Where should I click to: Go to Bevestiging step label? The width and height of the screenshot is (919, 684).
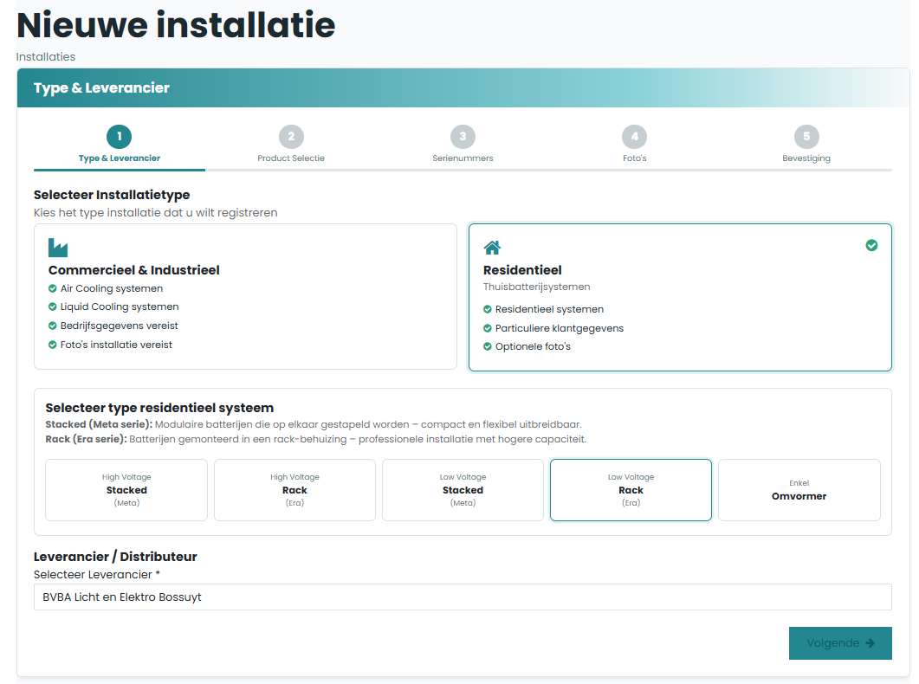tap(806, 158)
